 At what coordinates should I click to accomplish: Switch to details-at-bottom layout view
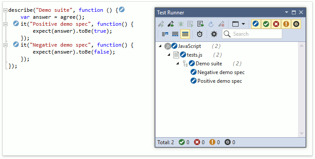coord(175,34)
